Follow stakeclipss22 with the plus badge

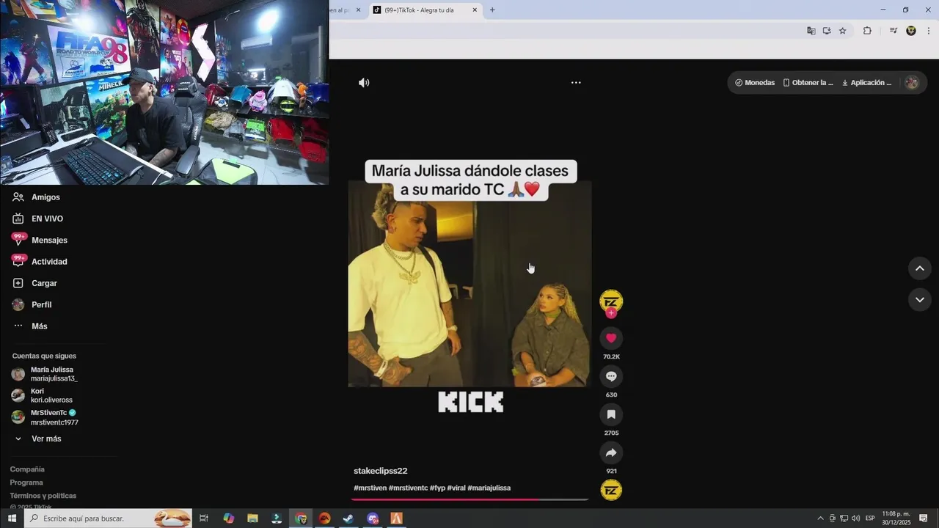(x=611, y=313)
